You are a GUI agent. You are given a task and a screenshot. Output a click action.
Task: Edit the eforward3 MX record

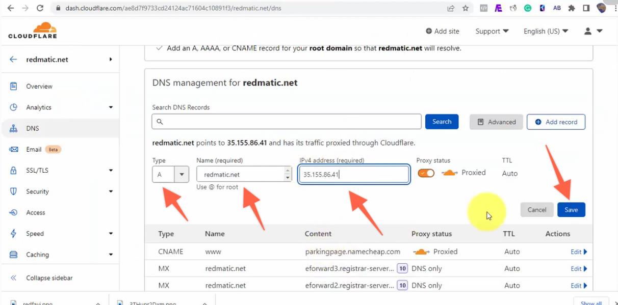coord(579,268)
